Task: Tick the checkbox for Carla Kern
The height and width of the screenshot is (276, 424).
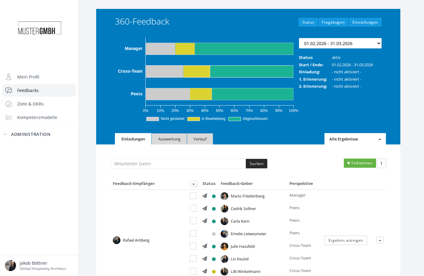Action: [x=193, y=221]
